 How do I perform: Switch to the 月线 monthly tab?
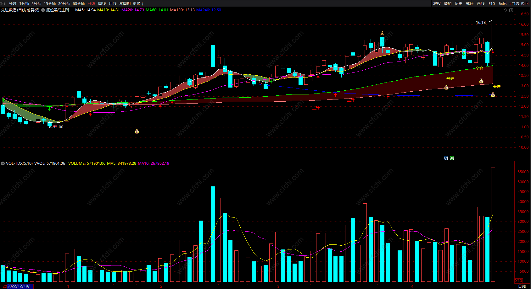113,4
